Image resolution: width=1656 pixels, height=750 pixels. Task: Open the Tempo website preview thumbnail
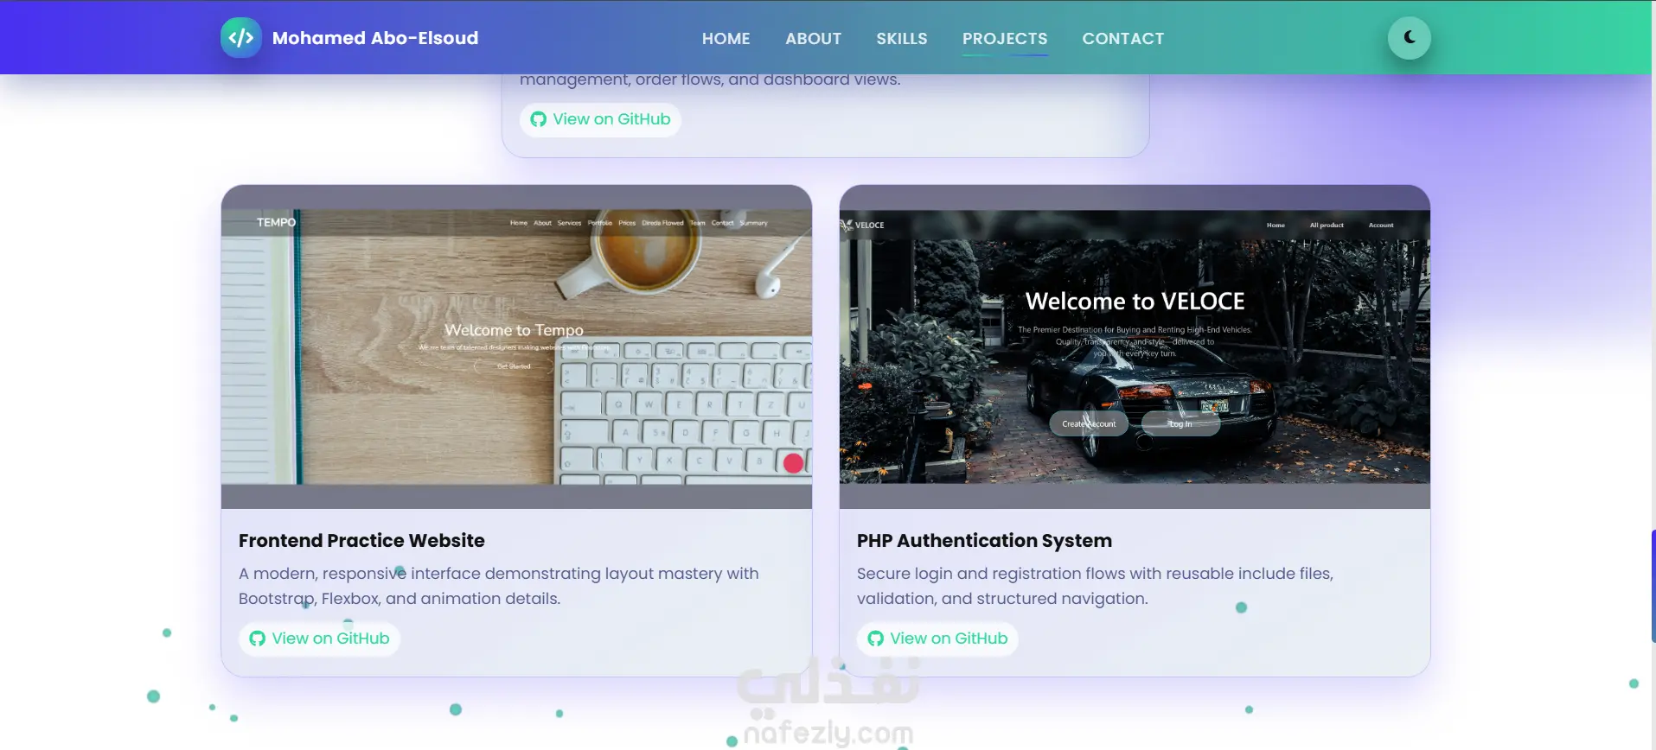(x=516, y=346)
